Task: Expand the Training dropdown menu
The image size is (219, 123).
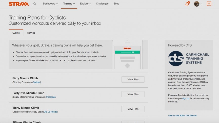Action: (69, 4)
